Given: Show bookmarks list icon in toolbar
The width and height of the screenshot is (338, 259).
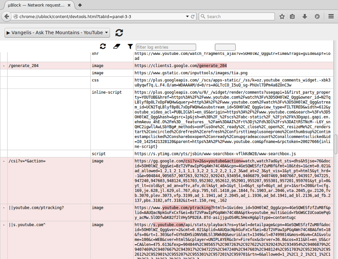Looking at the screenshot, I should tap(292, 16).
